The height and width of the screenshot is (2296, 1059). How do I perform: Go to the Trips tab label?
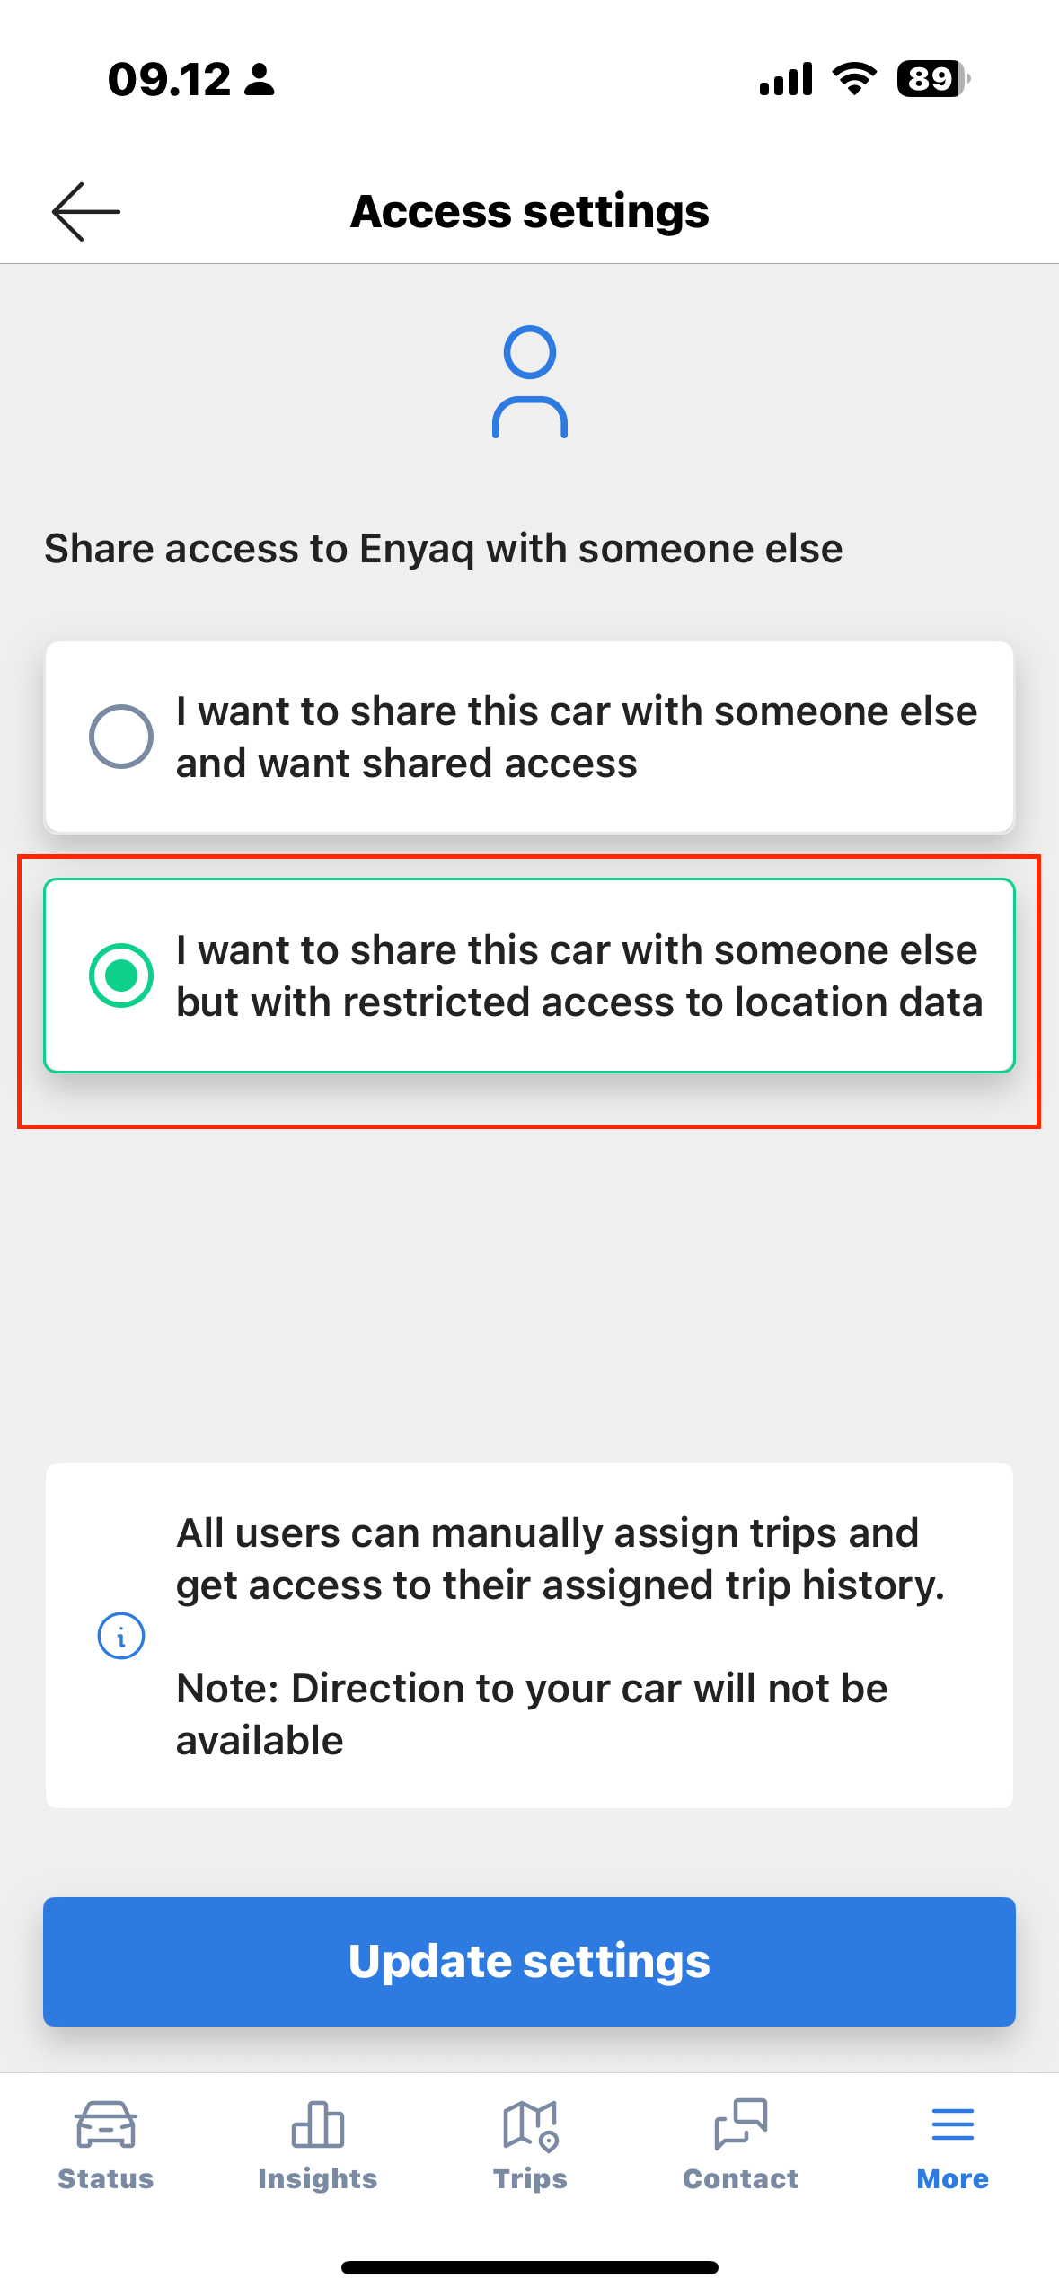[530, 2179]
